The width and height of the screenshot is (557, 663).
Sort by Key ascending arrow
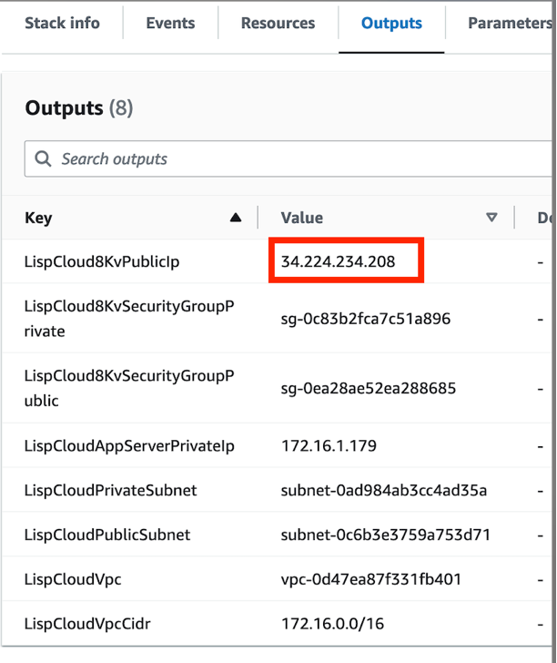click(236, 218)
